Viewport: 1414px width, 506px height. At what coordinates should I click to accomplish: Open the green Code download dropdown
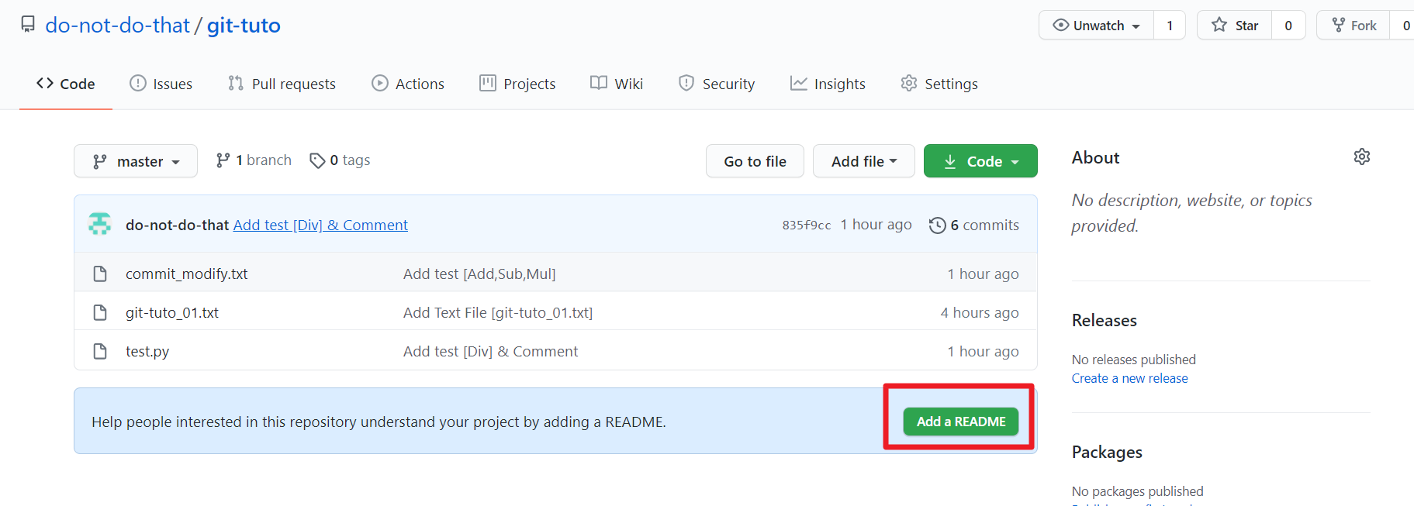980,161
